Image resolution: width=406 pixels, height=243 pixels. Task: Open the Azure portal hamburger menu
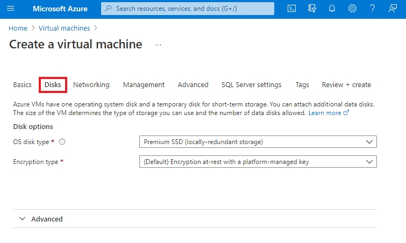pos(11,9)
